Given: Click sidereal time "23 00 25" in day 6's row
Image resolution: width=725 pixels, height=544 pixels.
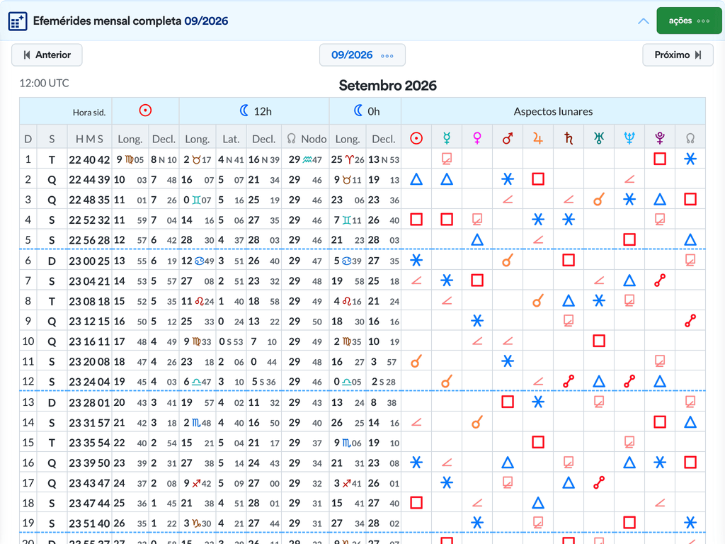Looking at the screenshot, I should (89, 261).
